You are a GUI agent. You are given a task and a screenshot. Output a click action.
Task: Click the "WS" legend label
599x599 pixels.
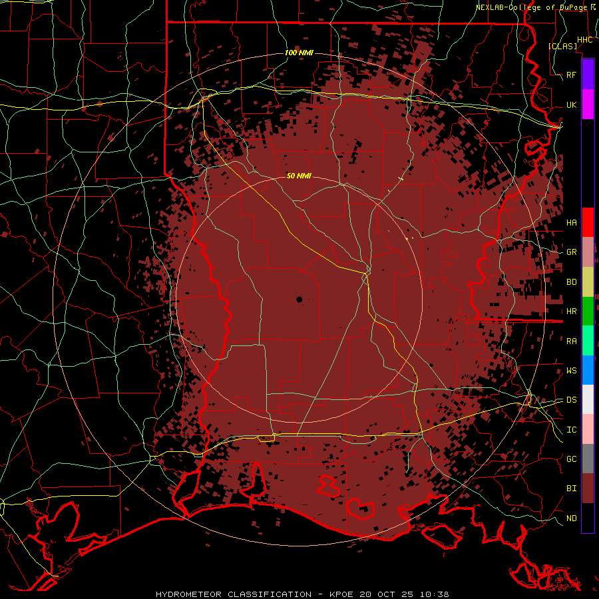(x=572, y=370)
